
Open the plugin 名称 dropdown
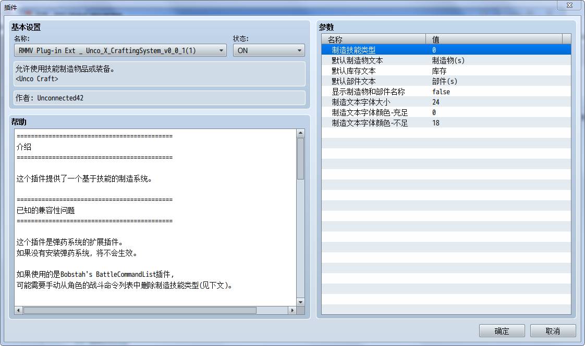(120, 50)
